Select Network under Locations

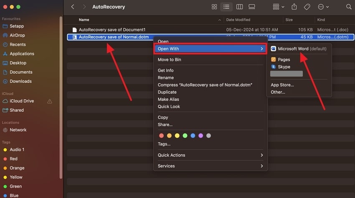(x=18, y=130)
